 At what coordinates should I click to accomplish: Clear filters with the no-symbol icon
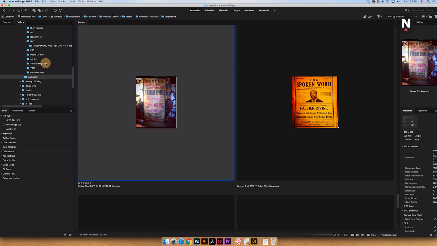(70, 235)
